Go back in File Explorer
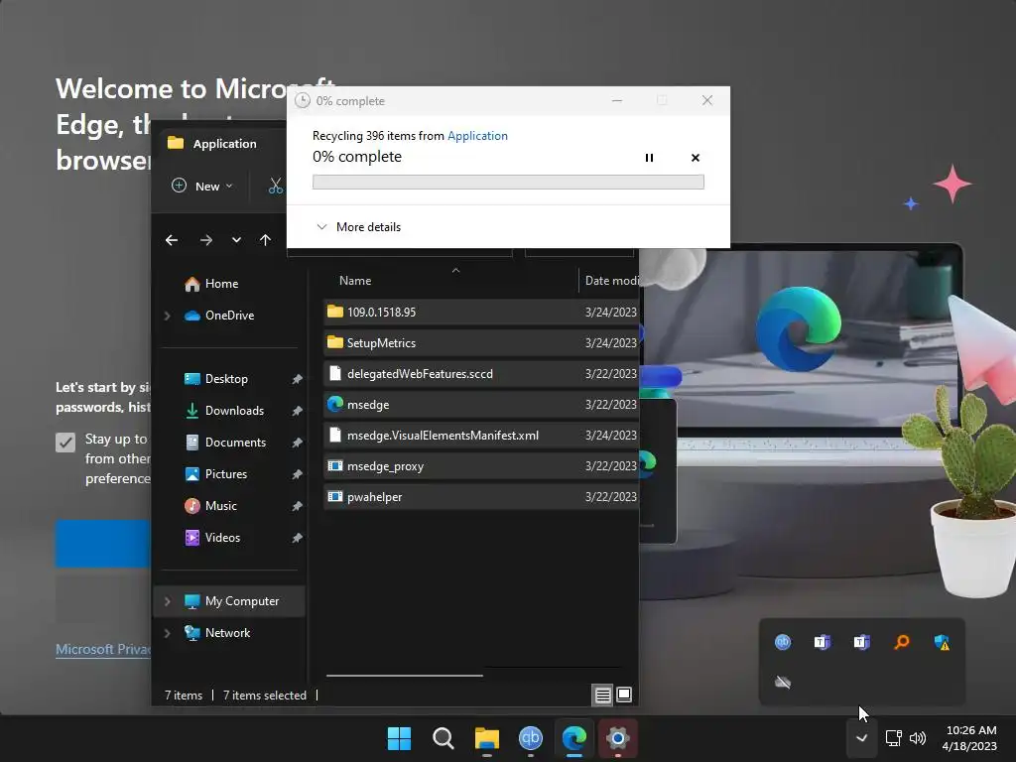Screen dimensions: 1016x762 click(x=172, y=240)
